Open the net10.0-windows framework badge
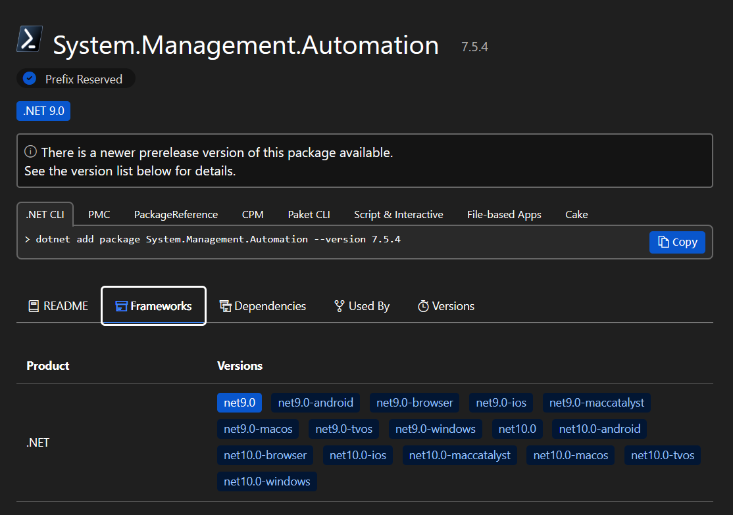 266,481
